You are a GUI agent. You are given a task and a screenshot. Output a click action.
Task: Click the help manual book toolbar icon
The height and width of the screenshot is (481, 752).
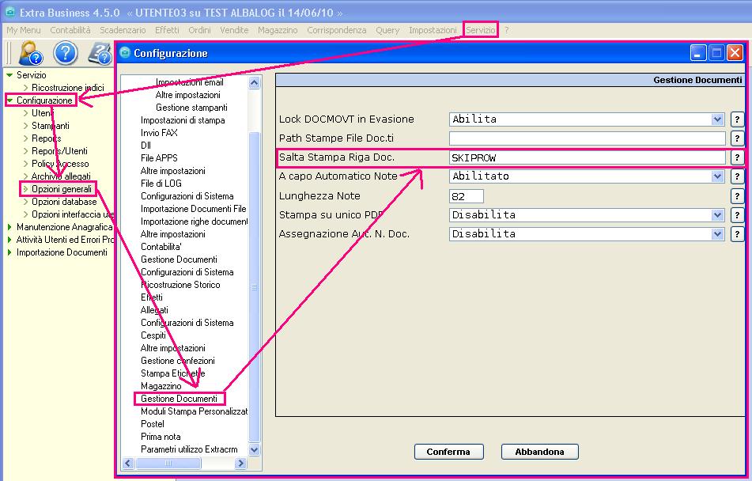100,53
